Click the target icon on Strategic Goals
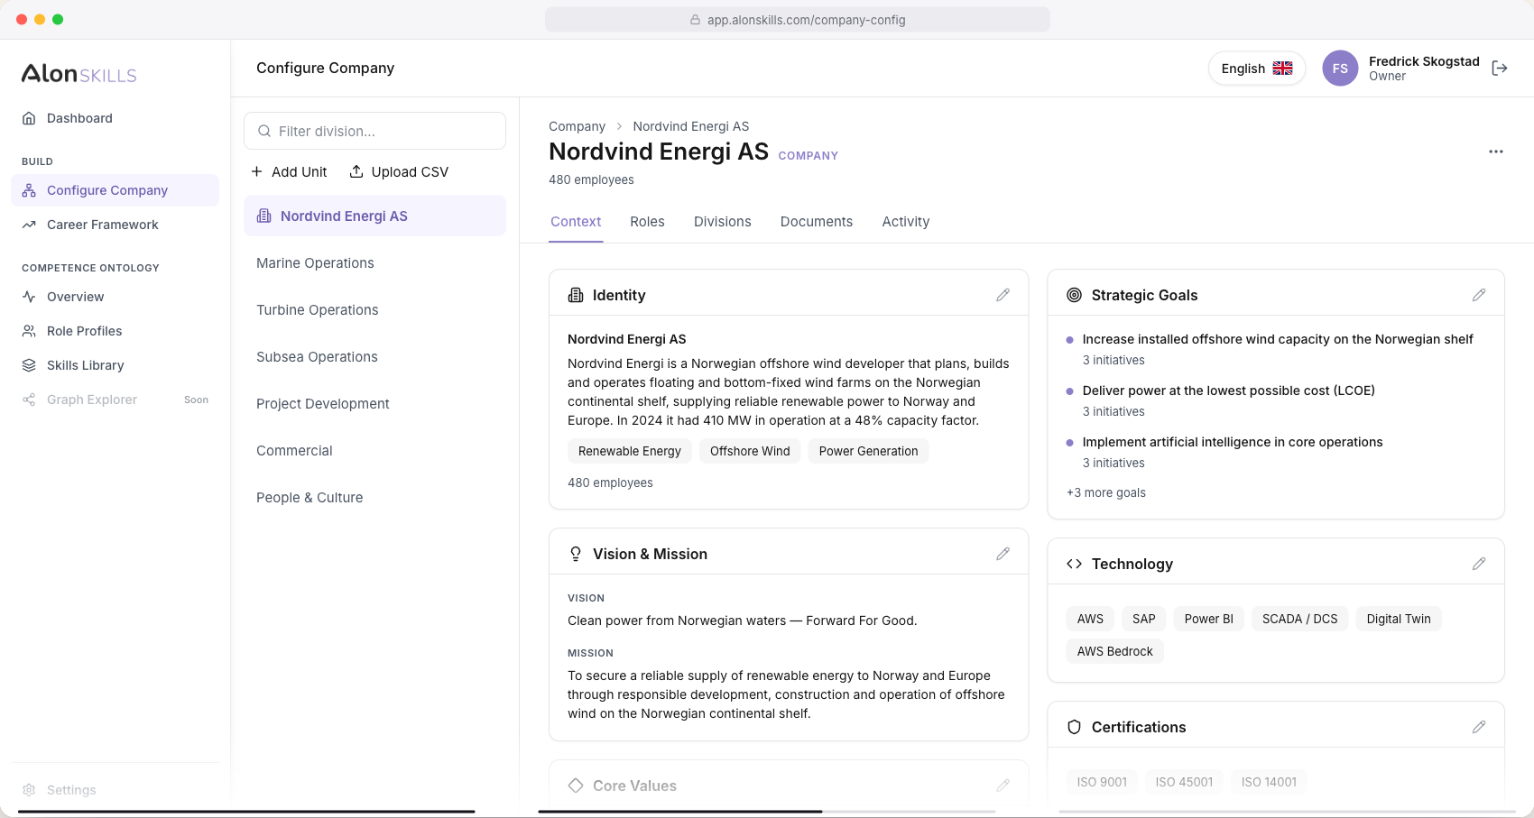This screenshot has width=1534, height=818. [x=1074, y=295]
